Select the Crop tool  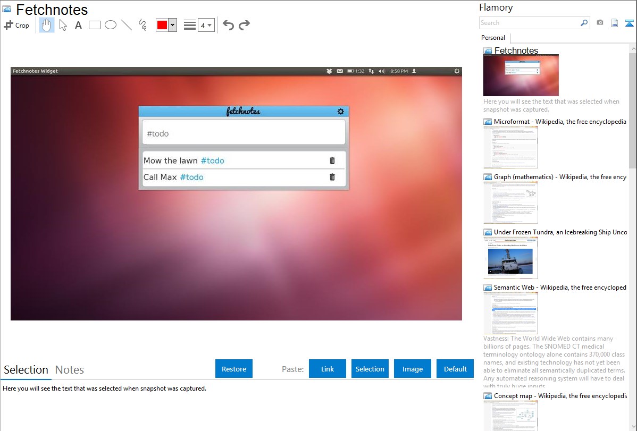tap(16, 25)
